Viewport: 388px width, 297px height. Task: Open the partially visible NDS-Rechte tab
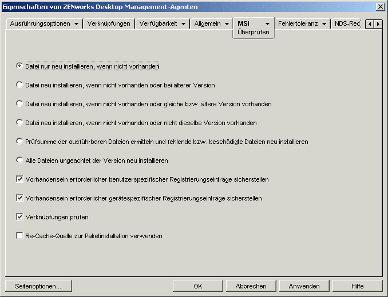pos(347,23)
